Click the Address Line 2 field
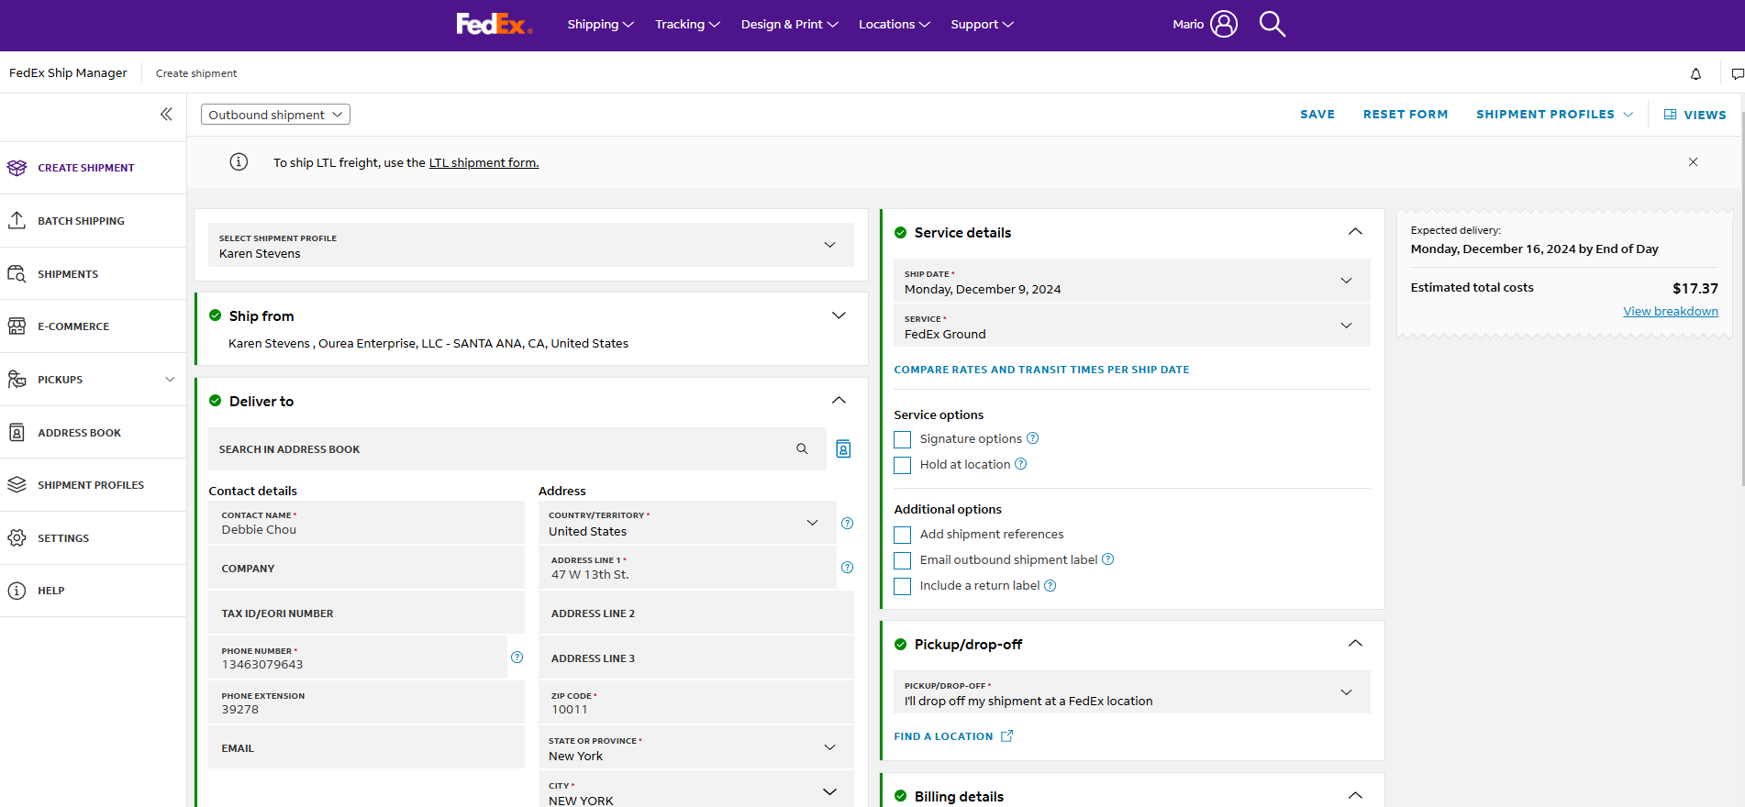Screen dimensions: 1745x807 coord(696,613)
